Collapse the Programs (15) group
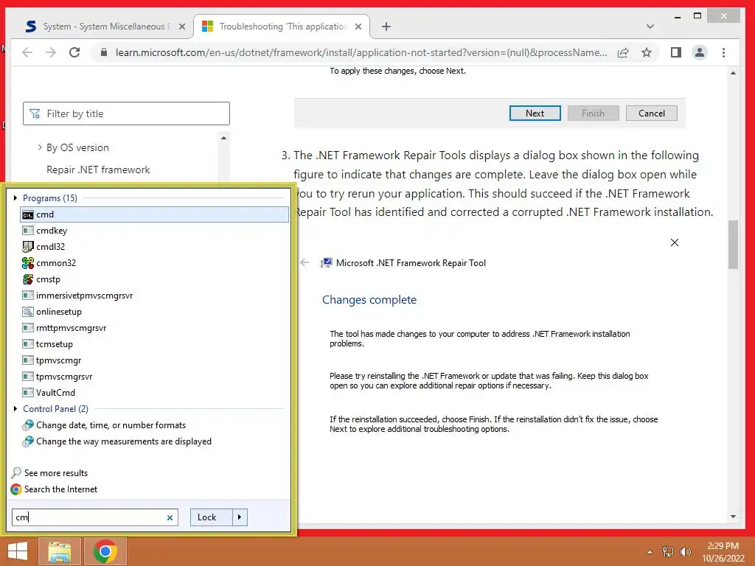 point(15,198)
